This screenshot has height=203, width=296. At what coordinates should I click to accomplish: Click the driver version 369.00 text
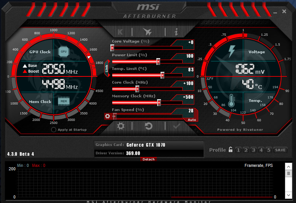click(x=133, y=153)
